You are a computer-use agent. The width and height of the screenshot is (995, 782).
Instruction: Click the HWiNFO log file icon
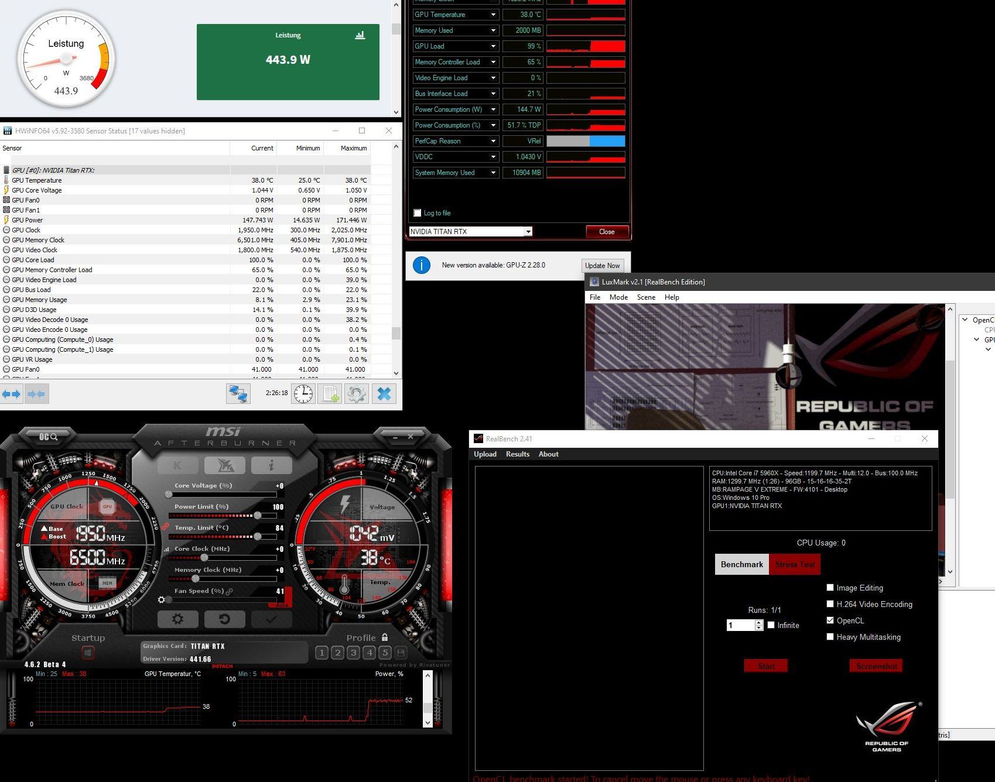pos(330,393)
